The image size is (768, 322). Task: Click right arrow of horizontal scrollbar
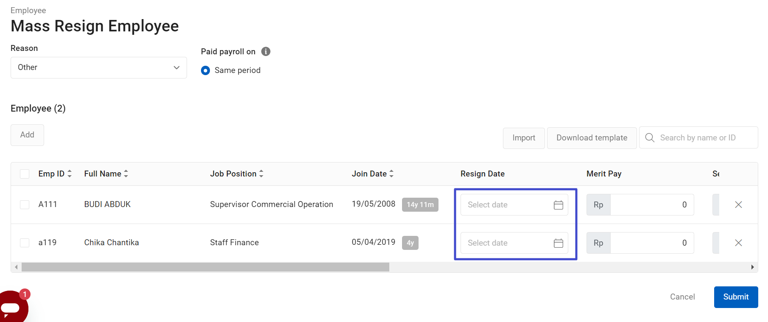pos(752,267)
